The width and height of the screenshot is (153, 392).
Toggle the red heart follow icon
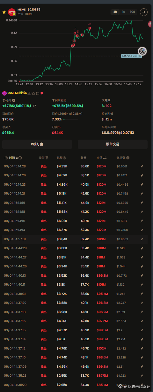pyautogui.click(x=42, y=93)
